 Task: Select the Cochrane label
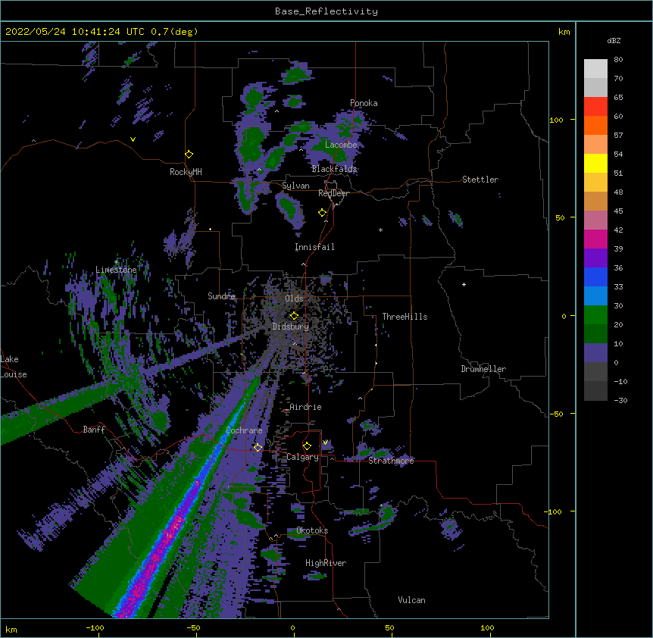(244, 430)
